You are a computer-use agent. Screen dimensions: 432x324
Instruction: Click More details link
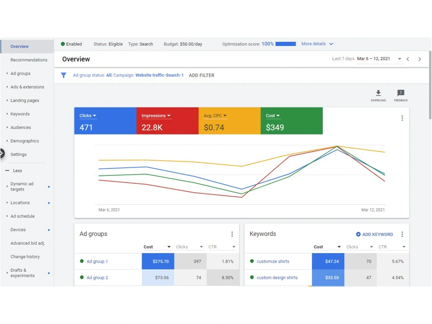(x=314, y=44)
